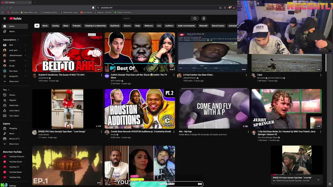Open YouTube Premium link
333x187 pixels.
pyautogui.click(x=15, y=157)
